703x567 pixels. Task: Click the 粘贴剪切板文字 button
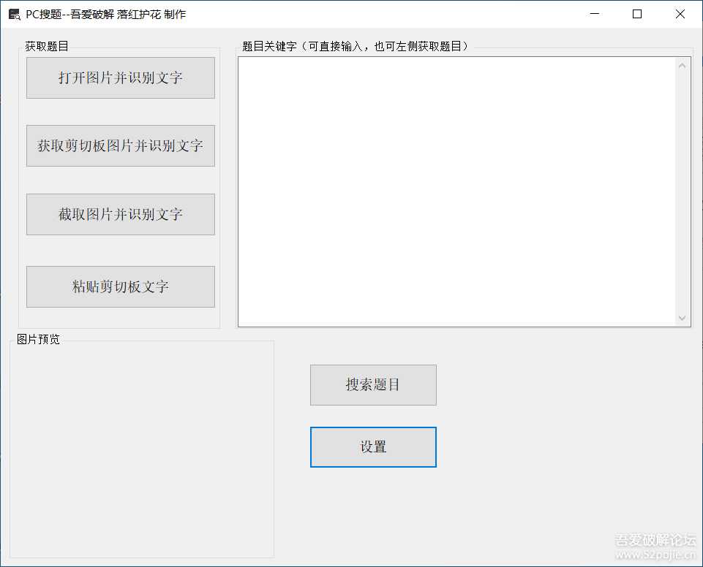tap(121, 286)
